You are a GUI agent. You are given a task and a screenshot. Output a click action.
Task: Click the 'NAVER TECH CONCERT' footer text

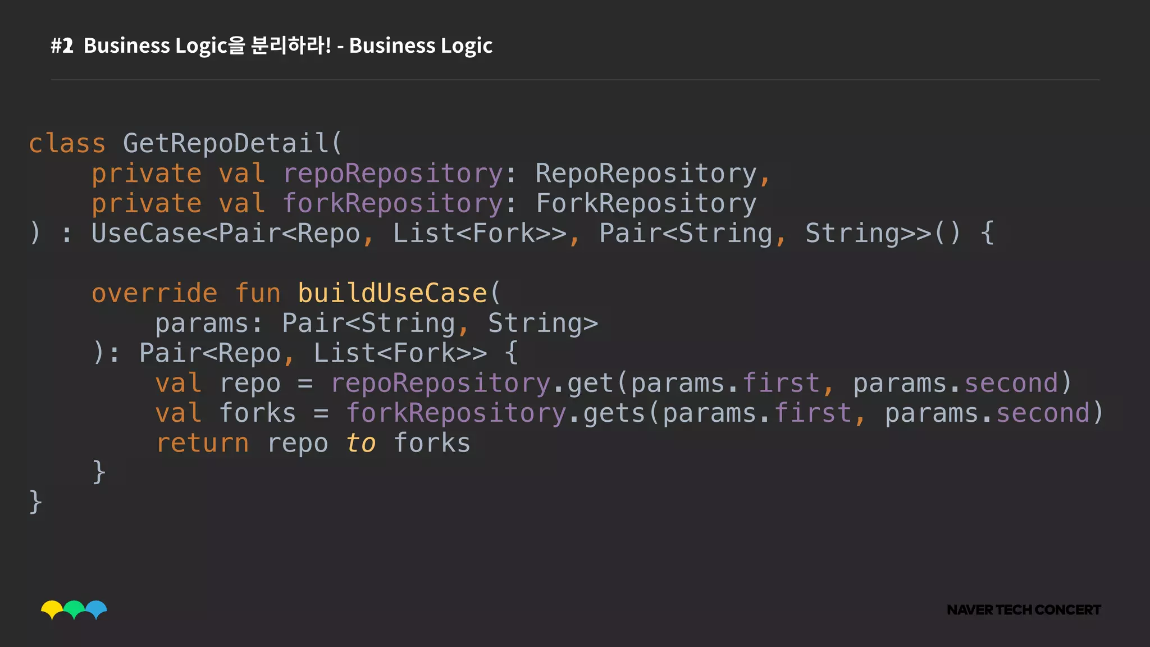(1024, 610)
